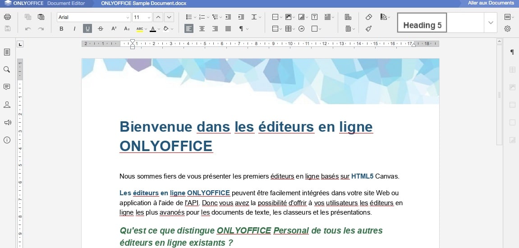The width and height of the screenshot is (519, 248).
Task: Click the Aller aux Documents link
Action: (x=491, y=3)
